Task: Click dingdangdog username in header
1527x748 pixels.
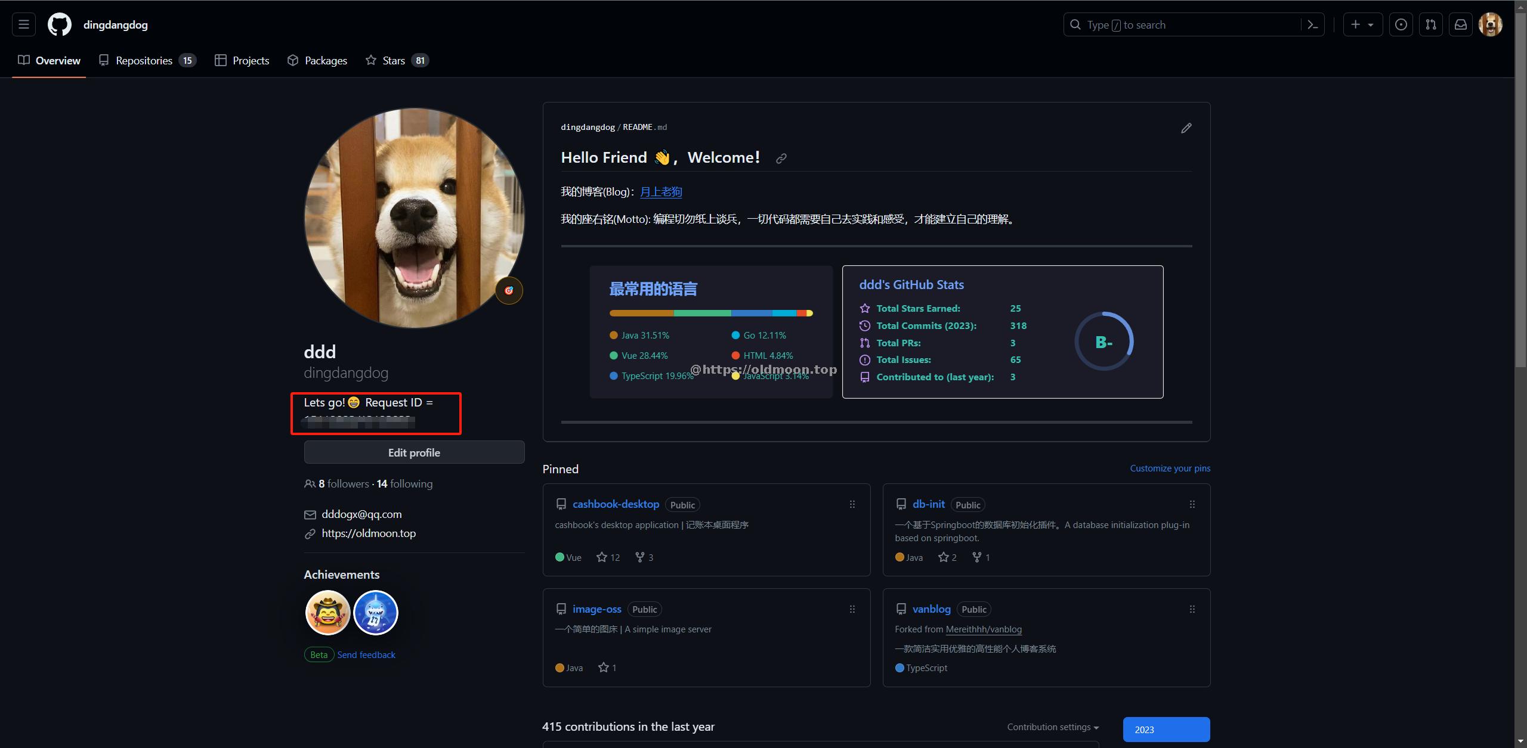Action: [116, 25]
